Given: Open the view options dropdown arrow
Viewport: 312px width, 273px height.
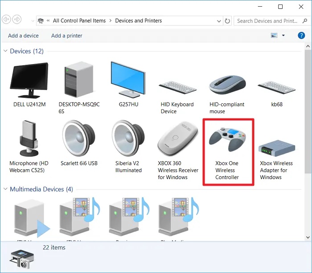Looking at the screenshot, I should [283, 35].
